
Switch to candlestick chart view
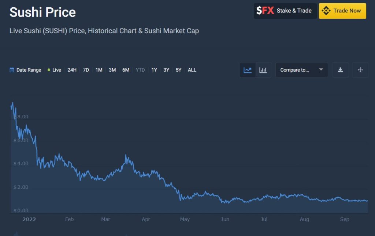pyautogui.click(x=263, y=70)
